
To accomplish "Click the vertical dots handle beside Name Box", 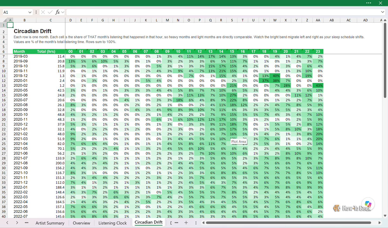I will (36, 12).
